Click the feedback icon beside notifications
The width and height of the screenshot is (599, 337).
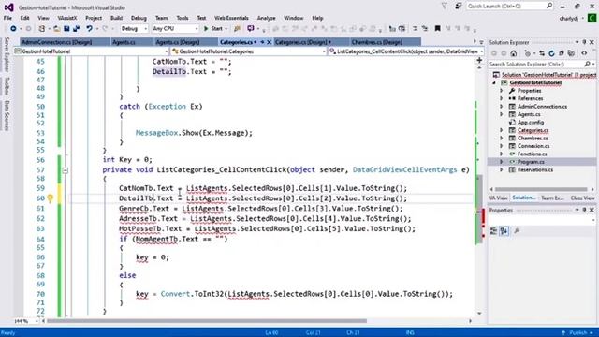pos(458,6)
